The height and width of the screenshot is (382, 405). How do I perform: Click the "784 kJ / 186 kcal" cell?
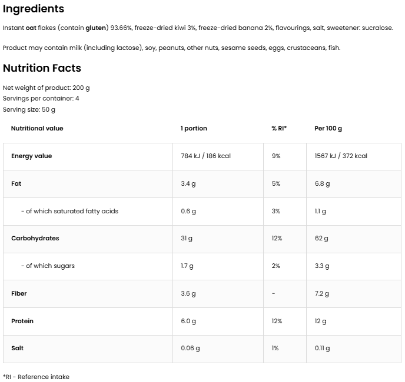(x=205, y=156)
